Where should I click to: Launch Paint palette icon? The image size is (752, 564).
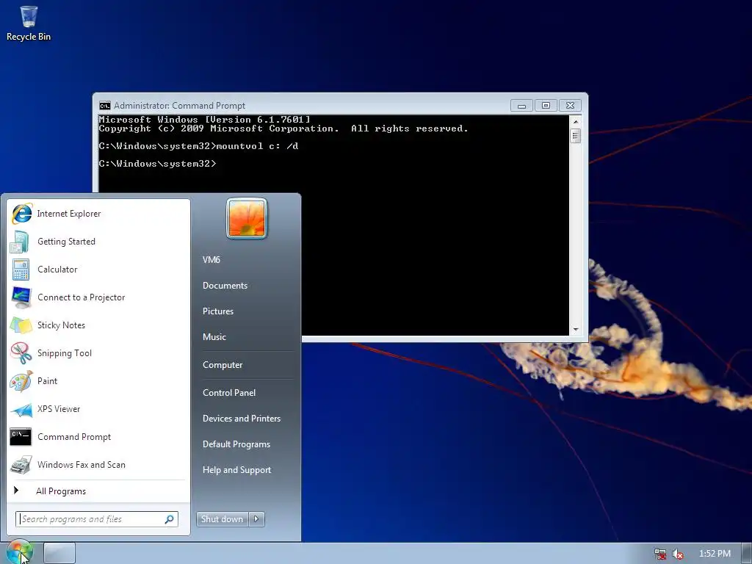pos(21,381)
